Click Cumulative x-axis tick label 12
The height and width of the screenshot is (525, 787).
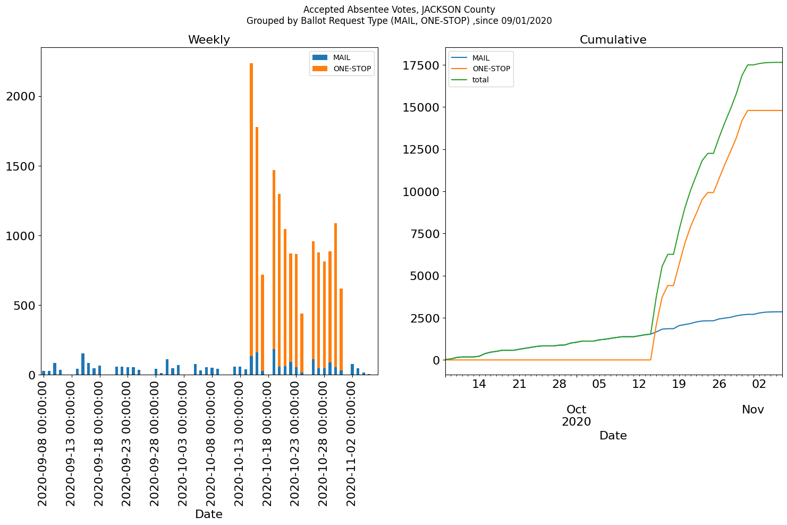coord(639,384)
